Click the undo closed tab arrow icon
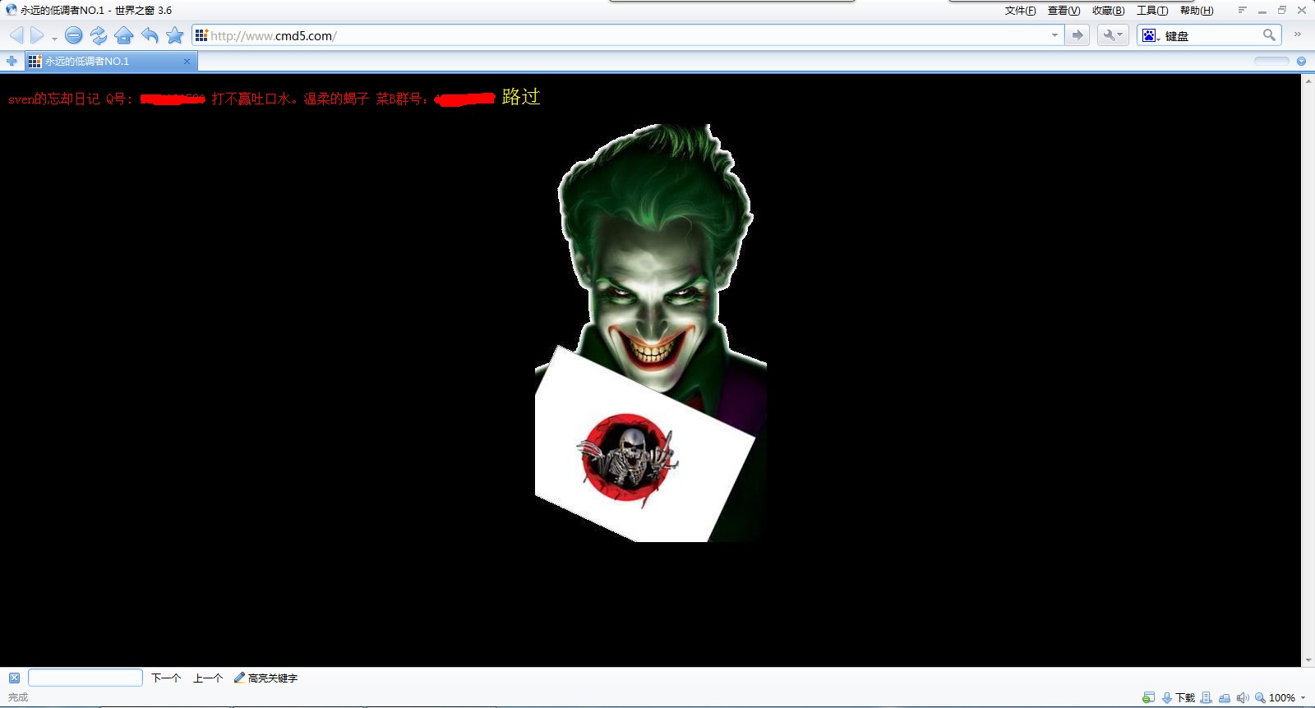 (x=150, y=35)
